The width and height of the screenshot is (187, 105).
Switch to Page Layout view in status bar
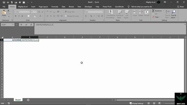coord(154,103)
